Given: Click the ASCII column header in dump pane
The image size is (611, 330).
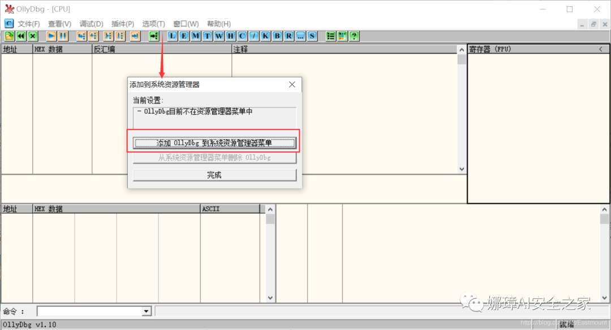Looking at the screenshot, I should [x=230, y=209].
